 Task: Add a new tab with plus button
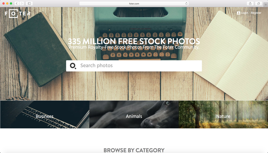tap(266, 4)
